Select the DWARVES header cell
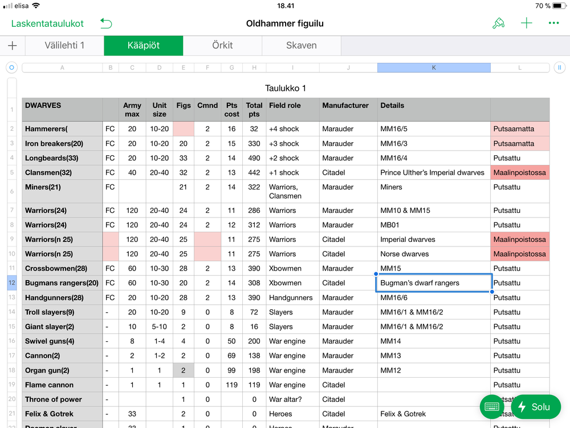Image resolution: width=570 pixels, height=428 pixels. pyautogui.click(x=62, y=110)
